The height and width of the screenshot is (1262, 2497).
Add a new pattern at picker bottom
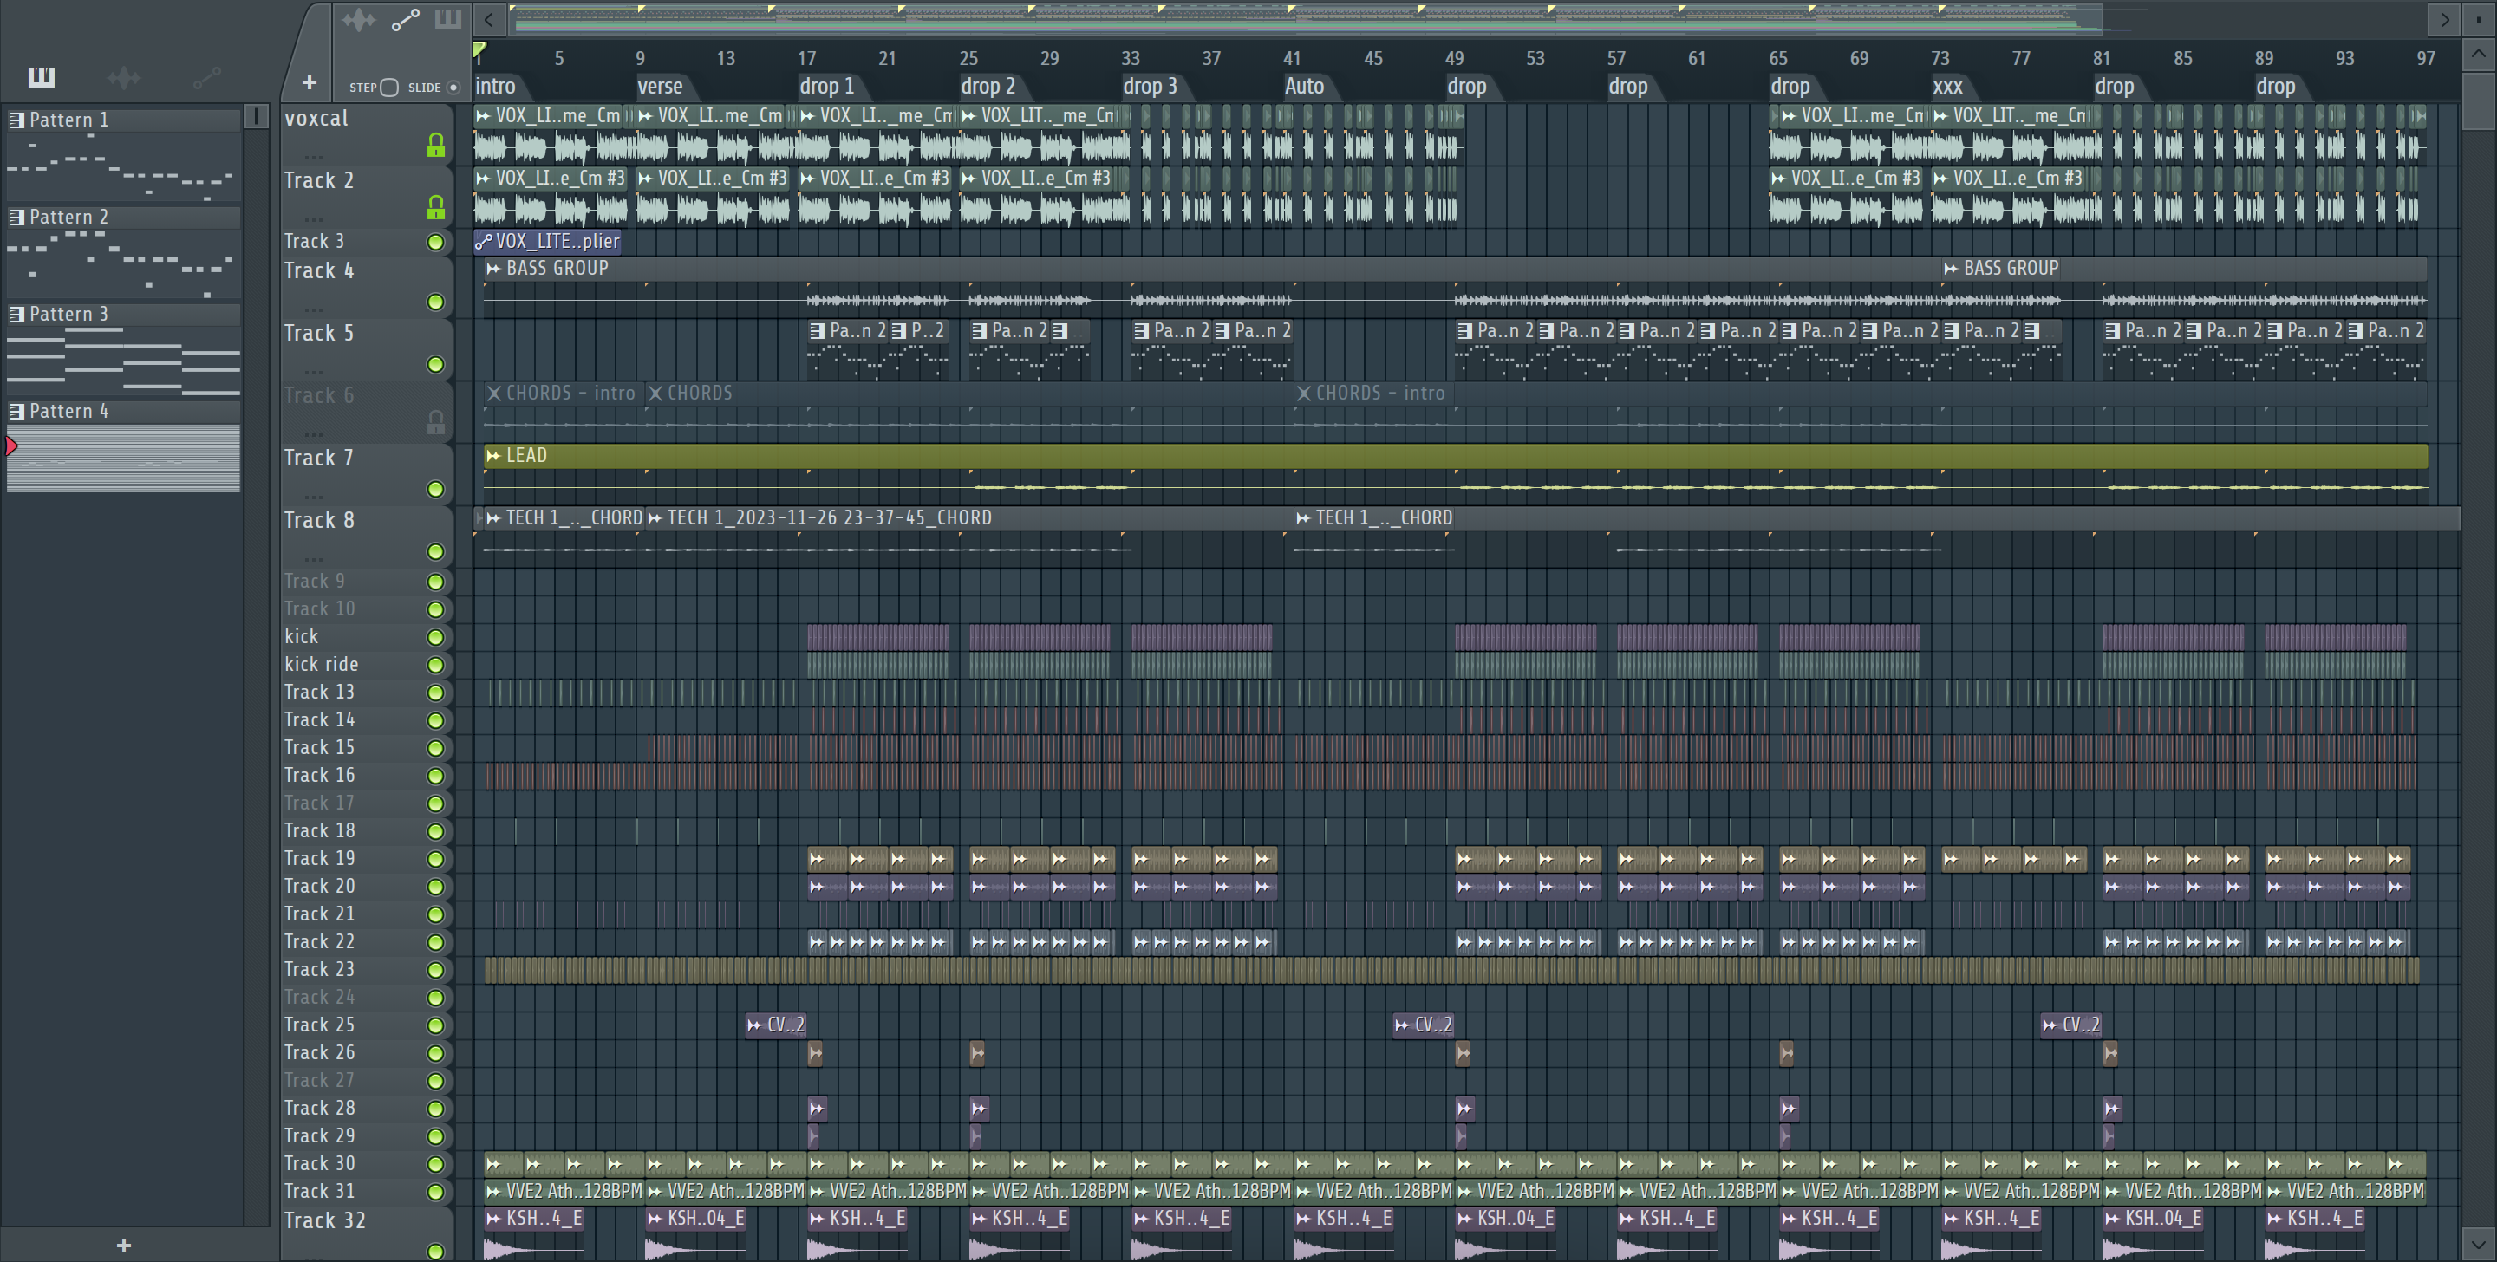(x=123, y=1246)
